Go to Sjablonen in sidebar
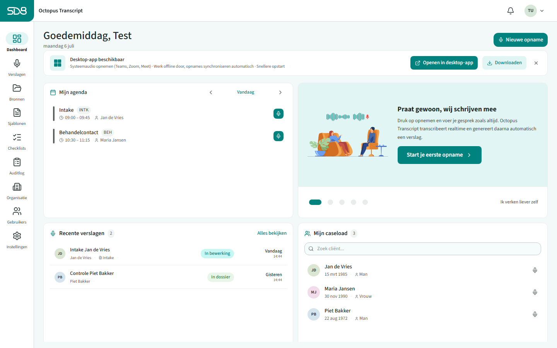Screen dimensions: 557x348 point(17,116)
